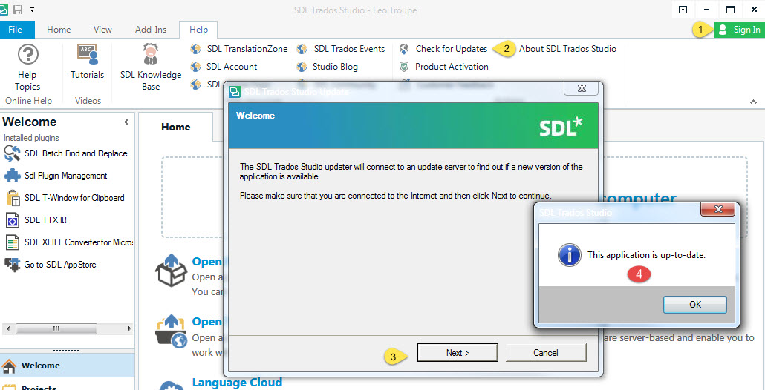Launch SDL Batch Find and Replace plugin
765x390 pixels.
66,153
